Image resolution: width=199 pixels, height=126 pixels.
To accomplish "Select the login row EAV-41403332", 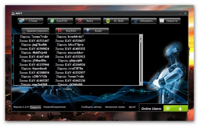I will [x=70, y=49].
